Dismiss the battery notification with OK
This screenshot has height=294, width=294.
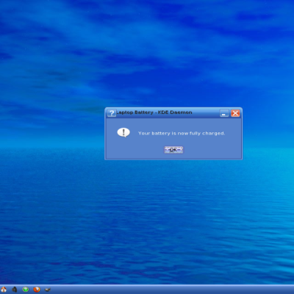173,150
